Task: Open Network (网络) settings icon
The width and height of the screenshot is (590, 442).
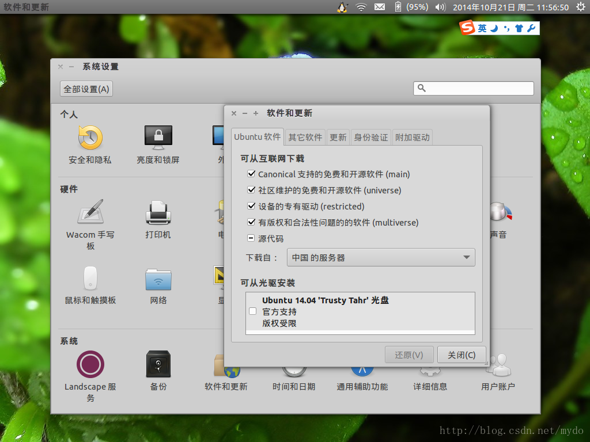Action: (x=158, y=280)
